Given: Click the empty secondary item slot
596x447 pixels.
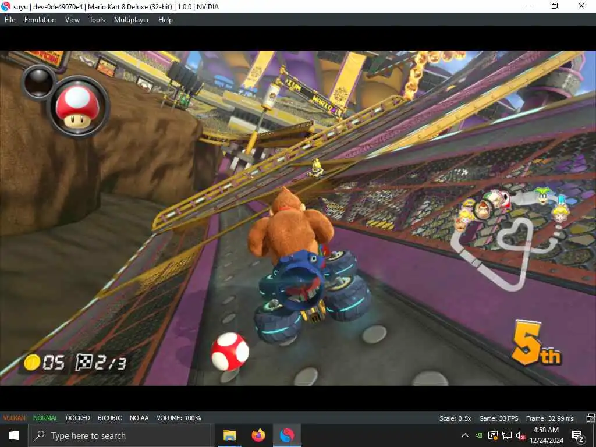Looking at the screenshot, I should point(38,81).
